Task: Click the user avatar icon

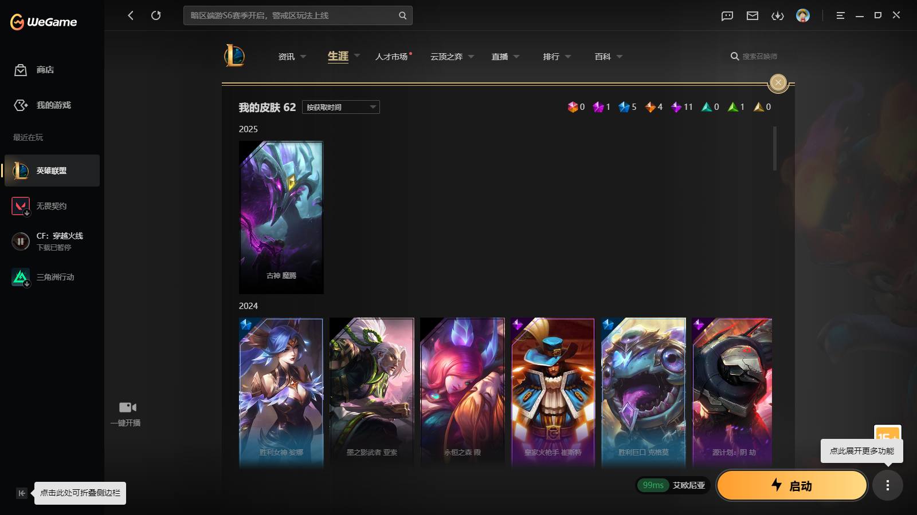Action: [803, 15]
